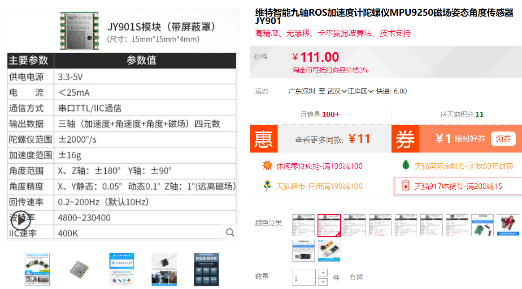Click the red subtitle 高精度、无漂移
Screen dimensions: 522x289
pos(333,33)
